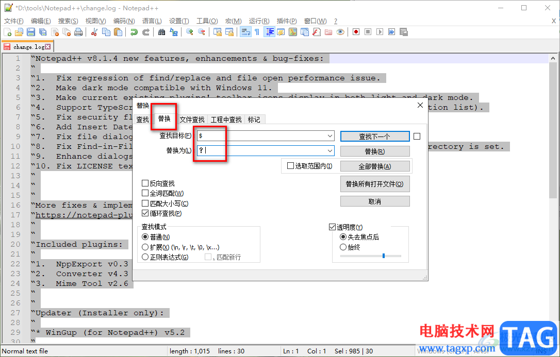
Task: Click the Open file toolbar icon
Action: (19, 32)
